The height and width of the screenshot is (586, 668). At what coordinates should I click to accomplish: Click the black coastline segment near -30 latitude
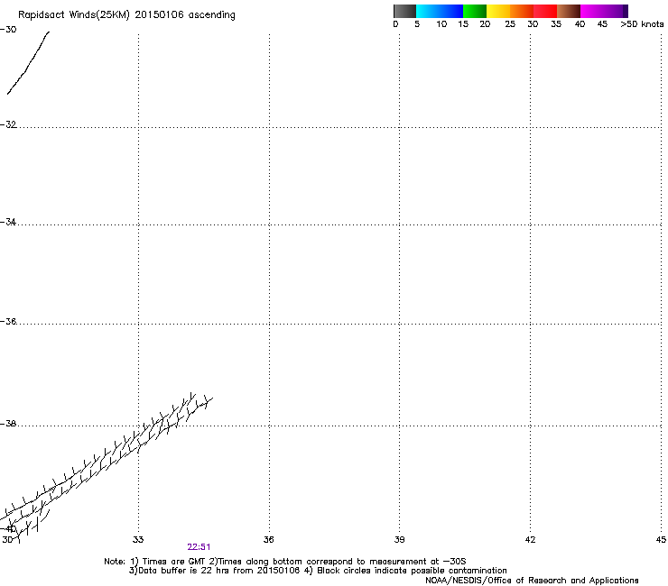(x=28, y=62)
